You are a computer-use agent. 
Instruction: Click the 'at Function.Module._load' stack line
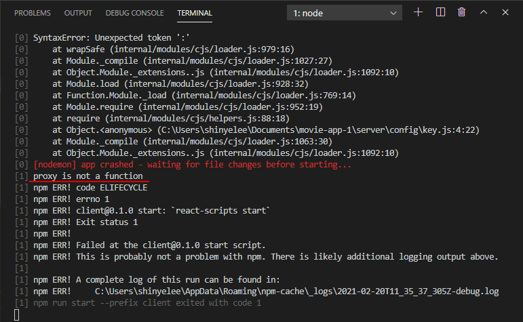204,96
